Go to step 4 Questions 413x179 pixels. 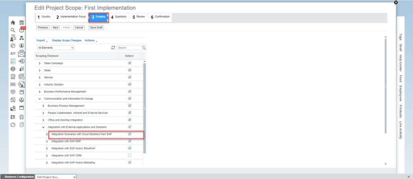click(x=119, y=17)
